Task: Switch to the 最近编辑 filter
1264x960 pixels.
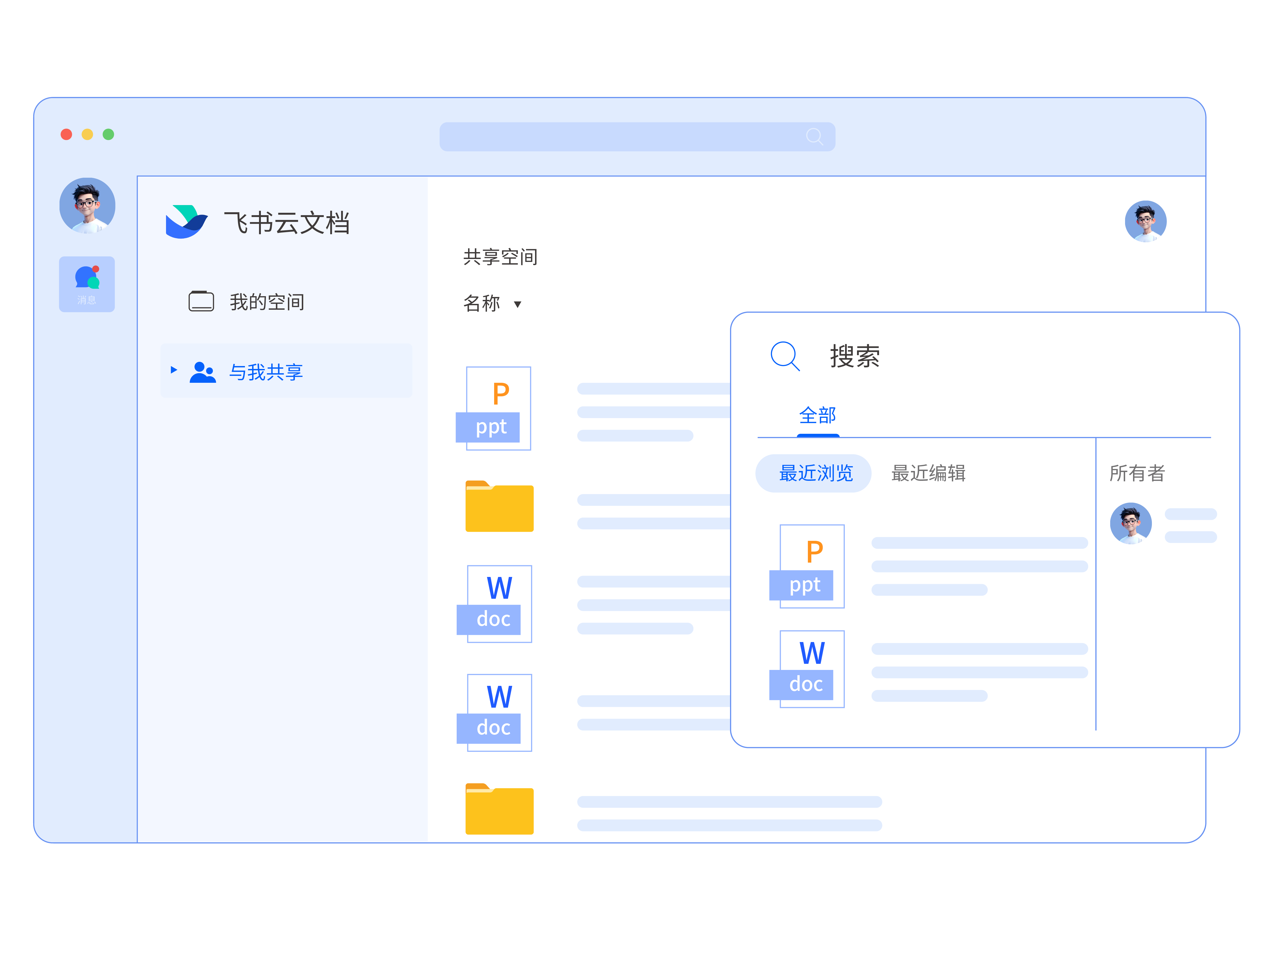Action: pyautogui.click(x=928, y=473)
